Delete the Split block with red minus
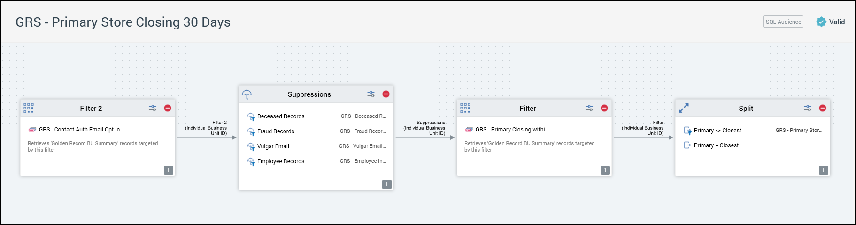 click(823, 108)
